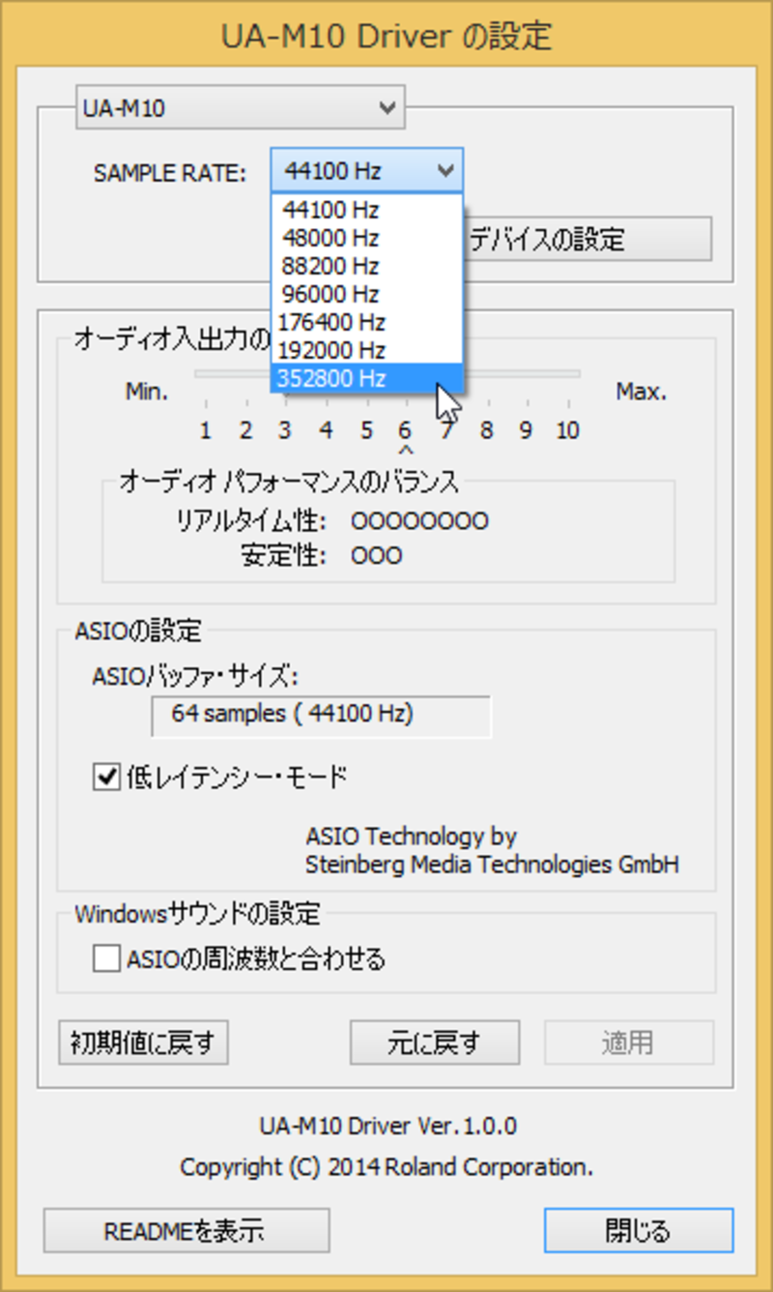Click the リアルタイム性 indicator row

pyautogui.click(x=331, y=522)
